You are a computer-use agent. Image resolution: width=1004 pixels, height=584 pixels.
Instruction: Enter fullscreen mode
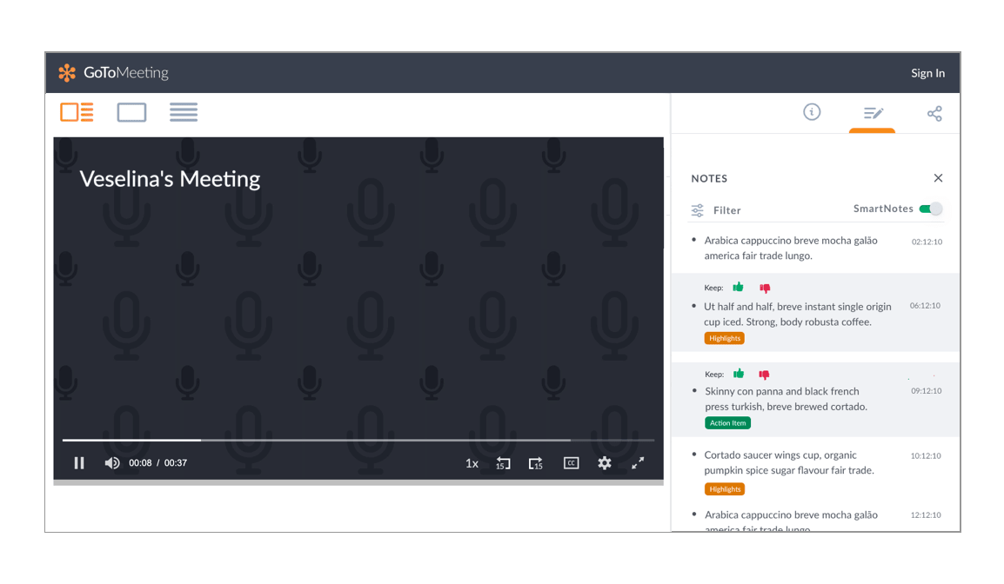(x=638, y=463)
